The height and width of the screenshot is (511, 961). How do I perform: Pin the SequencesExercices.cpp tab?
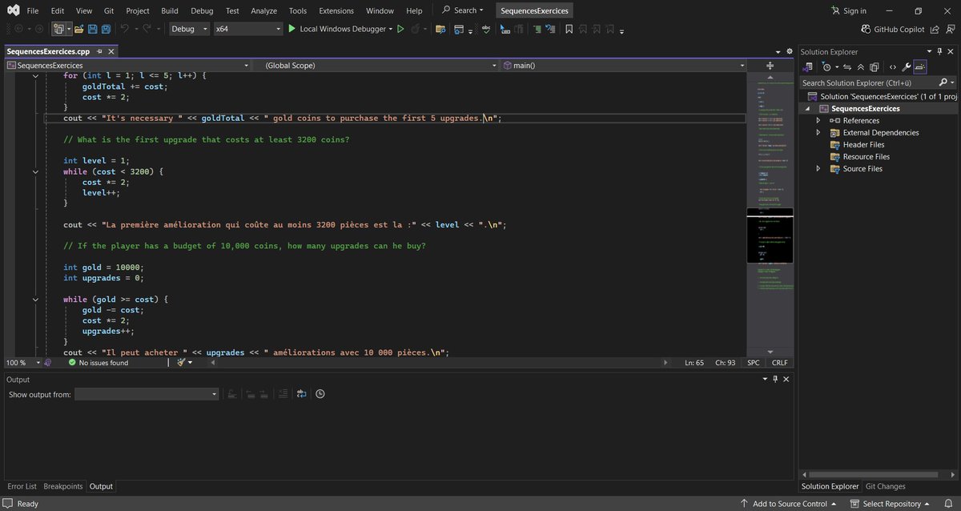[100, 51]
